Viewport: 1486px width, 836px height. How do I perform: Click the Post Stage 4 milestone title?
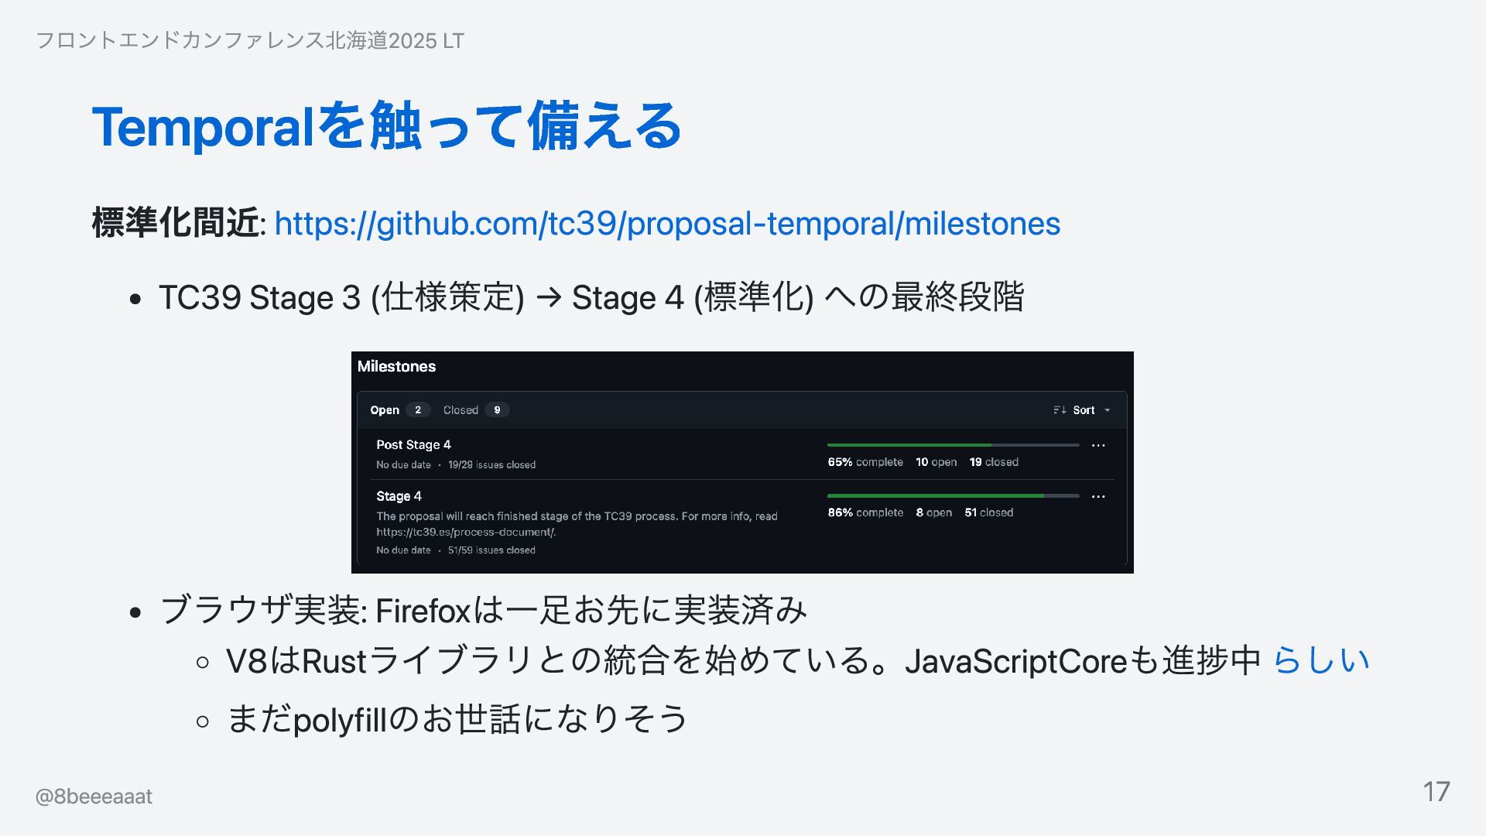pos(413,444)
